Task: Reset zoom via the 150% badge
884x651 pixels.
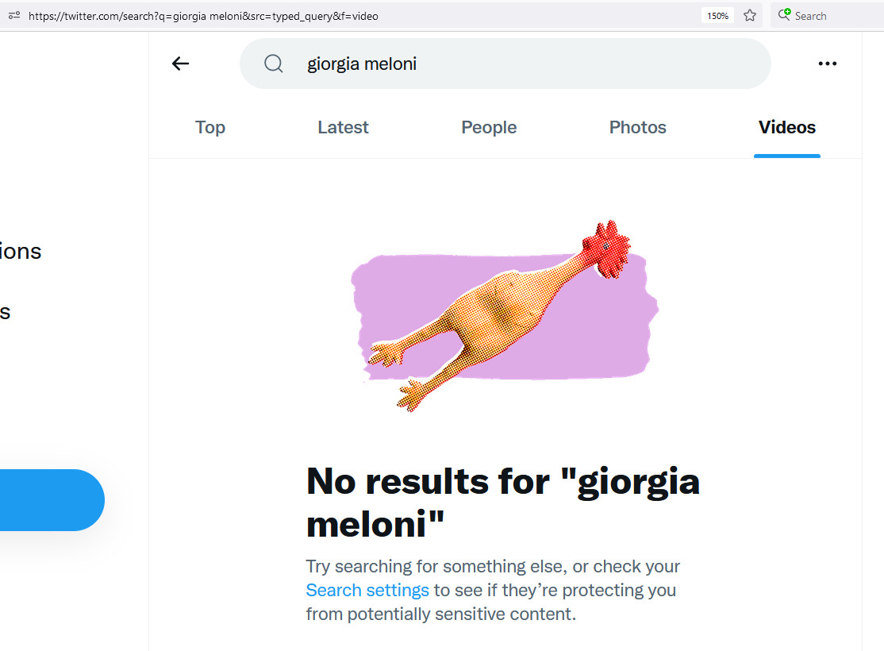Action: (x=717, y=15)
